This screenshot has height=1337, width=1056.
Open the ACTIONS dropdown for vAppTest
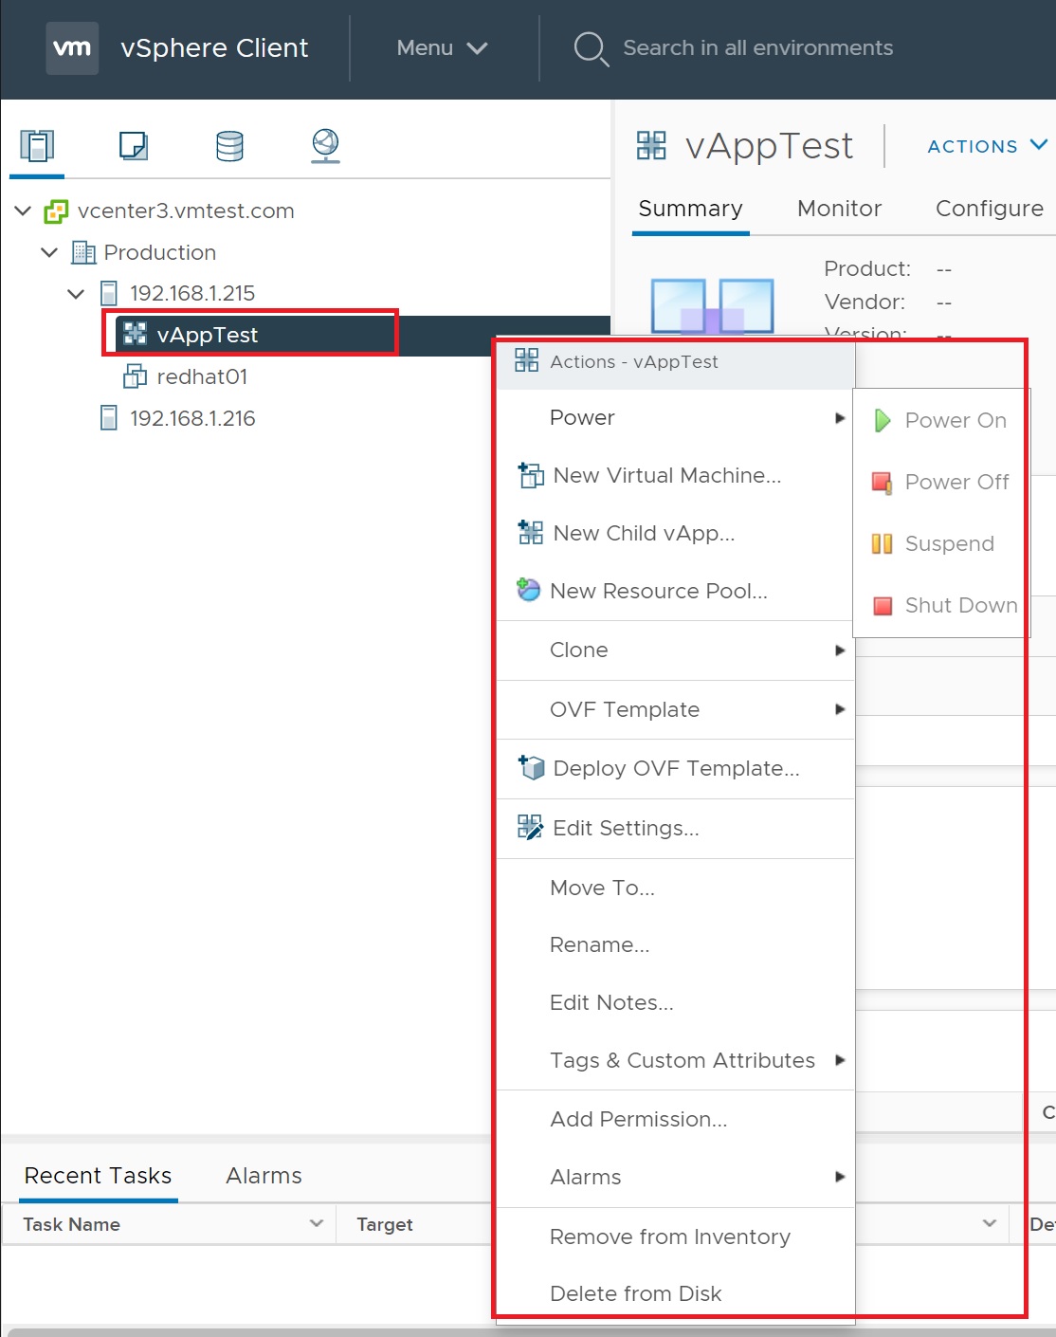click(987, 146)
